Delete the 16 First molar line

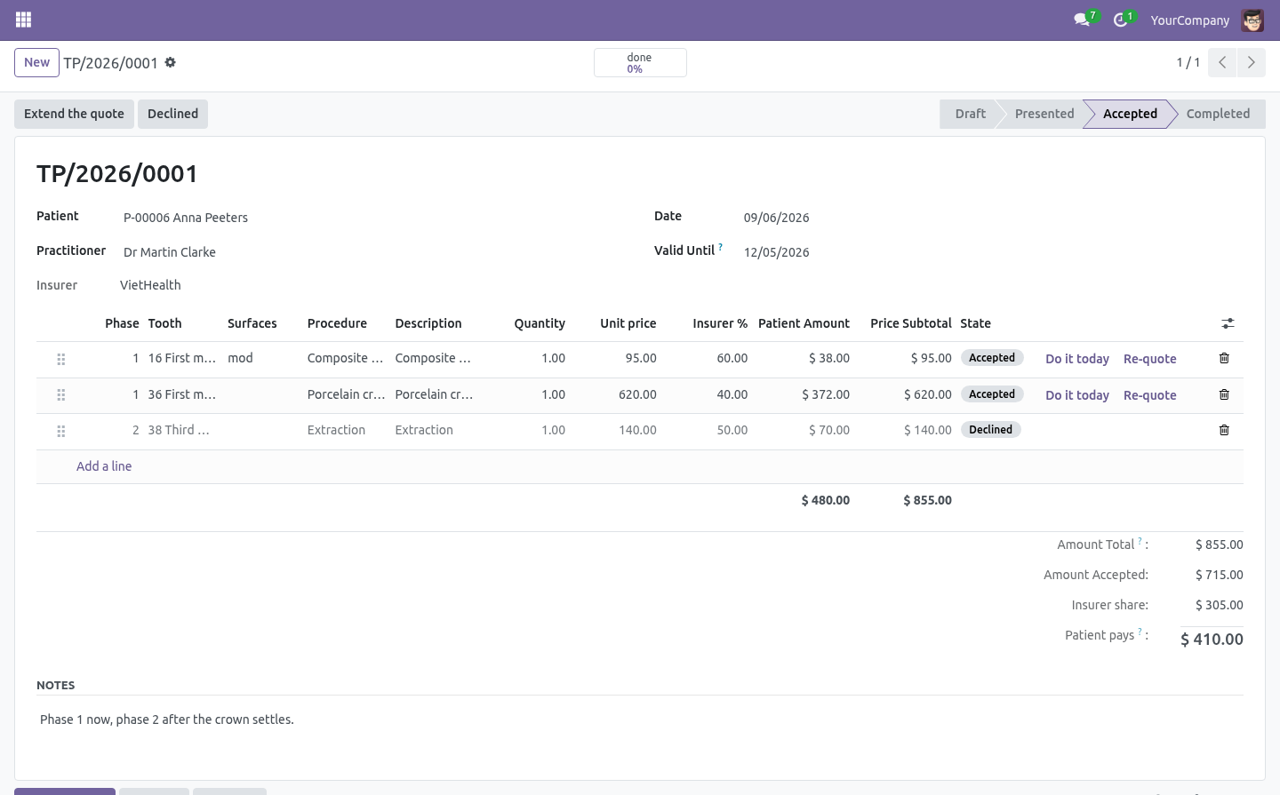pyautogui.click(x=1224, y=358)
